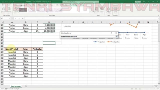Collapse the ribbon with the chevron
Viewport: 160px width, 90px height.
click(158, 15)
